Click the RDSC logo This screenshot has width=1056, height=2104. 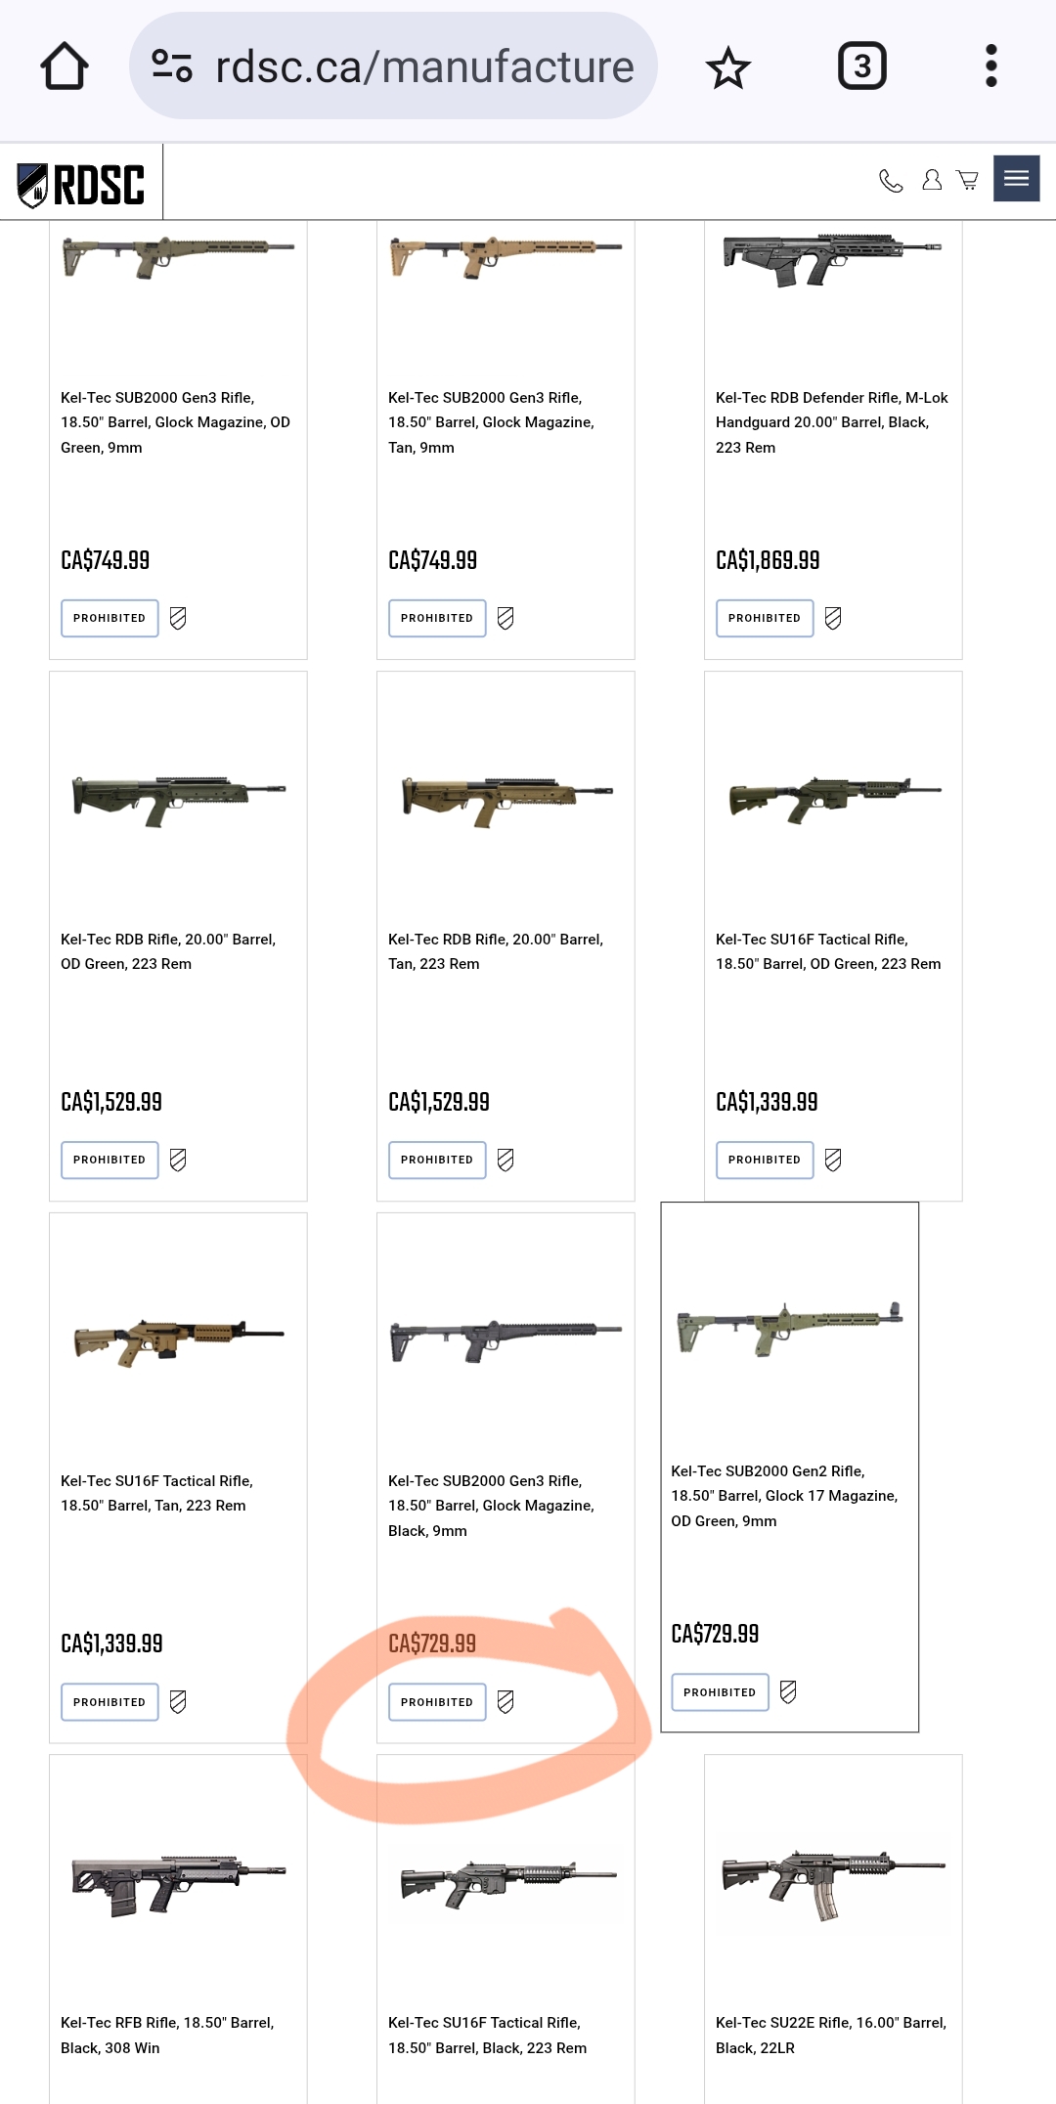(81, 184)
